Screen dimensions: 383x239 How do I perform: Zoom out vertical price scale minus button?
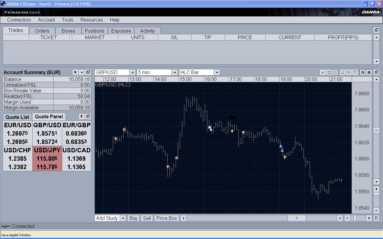377,211
